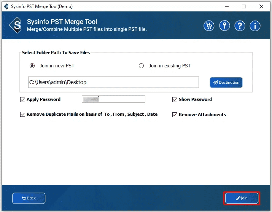Click the title bar app icon
Viewport: 272px width, 212px height.
[x=6, y=6]
